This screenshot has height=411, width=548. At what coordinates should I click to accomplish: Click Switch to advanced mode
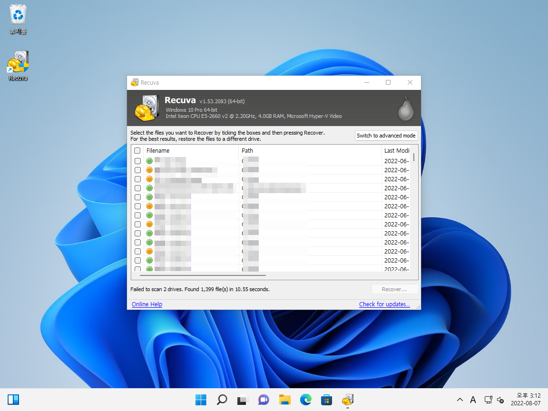point(386,136)
